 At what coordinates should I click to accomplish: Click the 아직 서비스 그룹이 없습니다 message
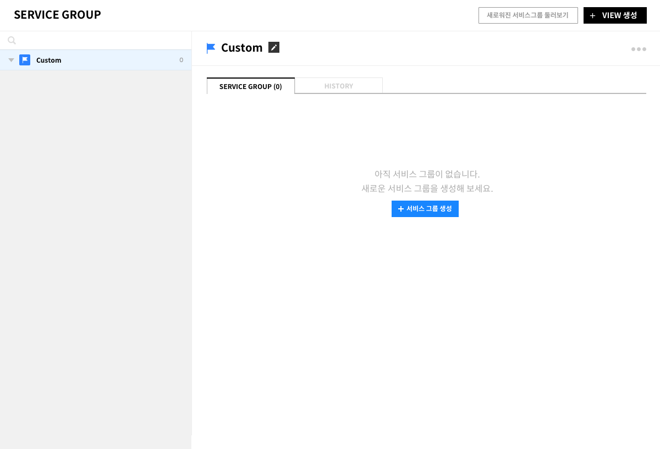[427, 174]
